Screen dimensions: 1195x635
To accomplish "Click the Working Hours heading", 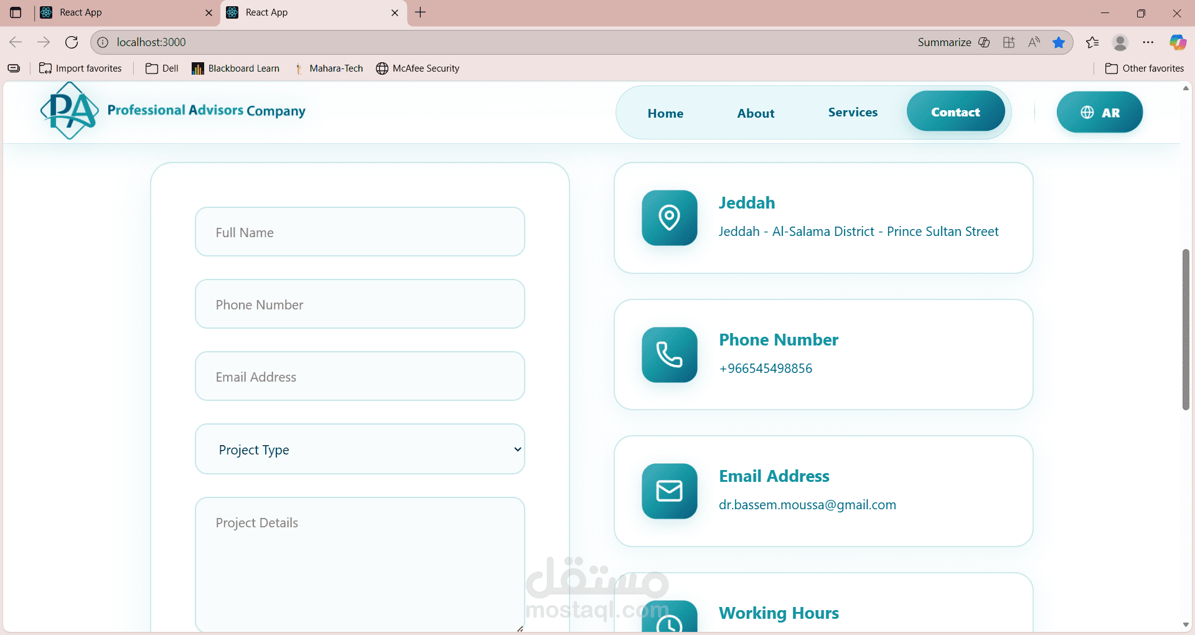I will (779, 613).
